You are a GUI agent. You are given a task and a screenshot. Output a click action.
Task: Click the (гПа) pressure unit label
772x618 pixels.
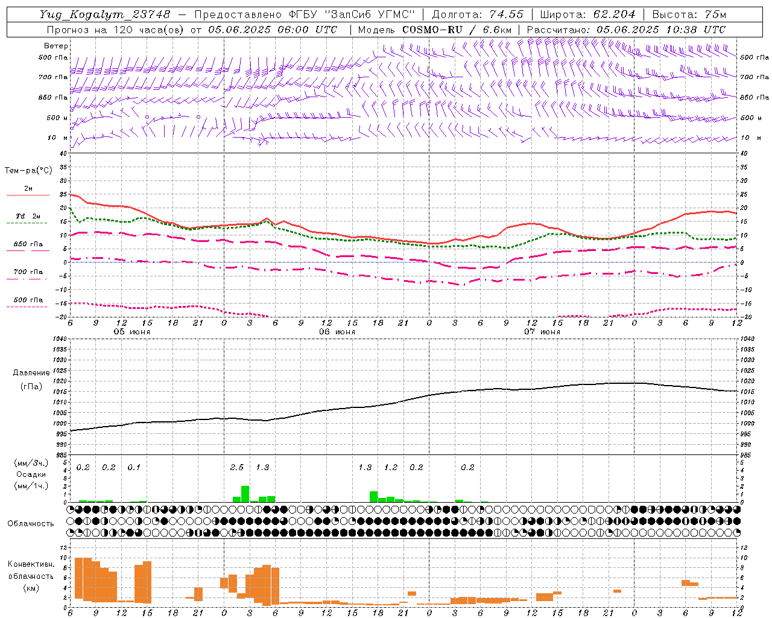(x=31, y=386)
